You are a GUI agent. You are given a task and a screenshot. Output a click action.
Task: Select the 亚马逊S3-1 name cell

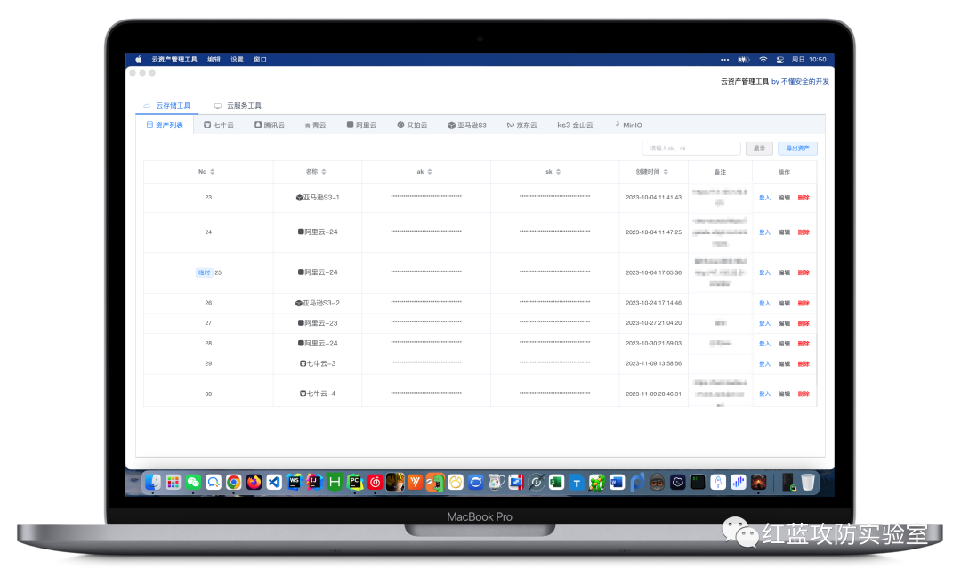pyautogui.click(x=318, y=198)
